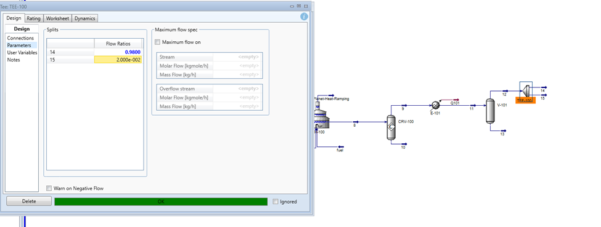The image size is (601, 227).
Task: Select the E-101 cooler icon on flowsheet
Action: tap(436, 105)
